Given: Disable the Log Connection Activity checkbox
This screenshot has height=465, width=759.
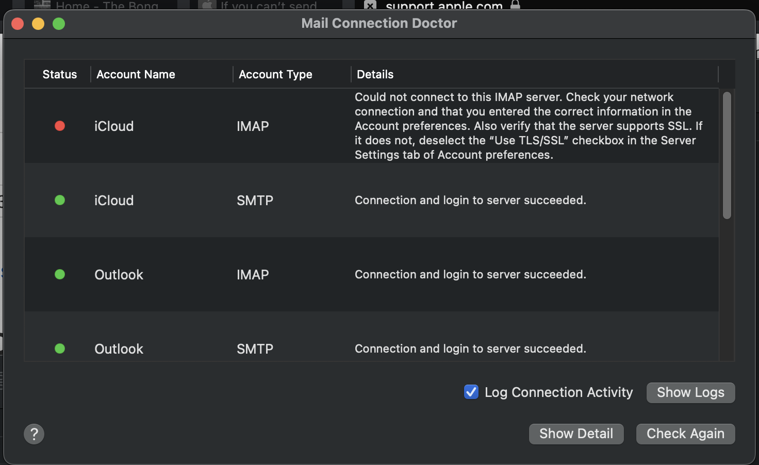Looking at the screenshot, I should [x=471, y=392].
